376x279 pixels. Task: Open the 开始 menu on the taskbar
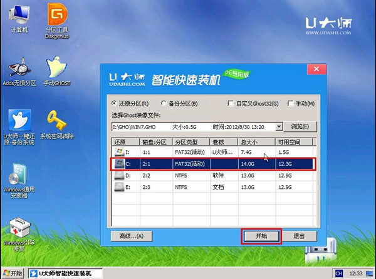coord(14,273)
